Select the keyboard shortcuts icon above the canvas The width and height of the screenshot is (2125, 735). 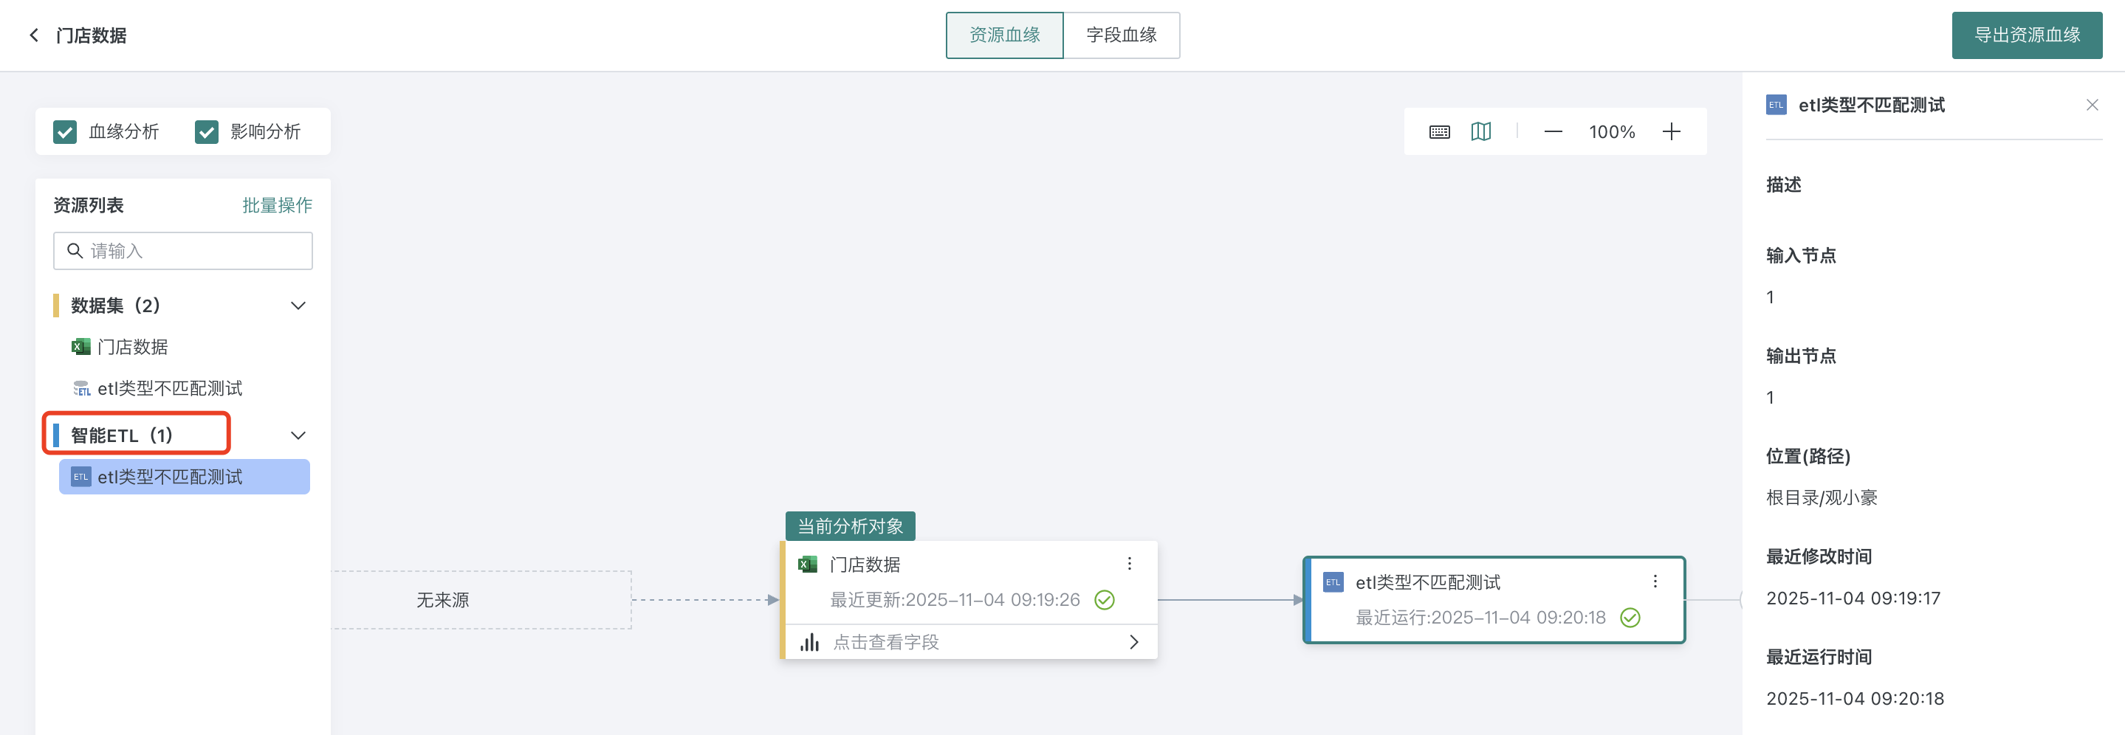coord(1438,131)
